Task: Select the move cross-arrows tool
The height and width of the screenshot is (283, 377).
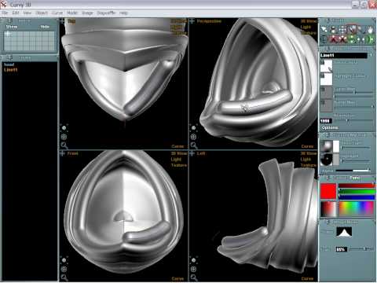Action: coord(342,30)
